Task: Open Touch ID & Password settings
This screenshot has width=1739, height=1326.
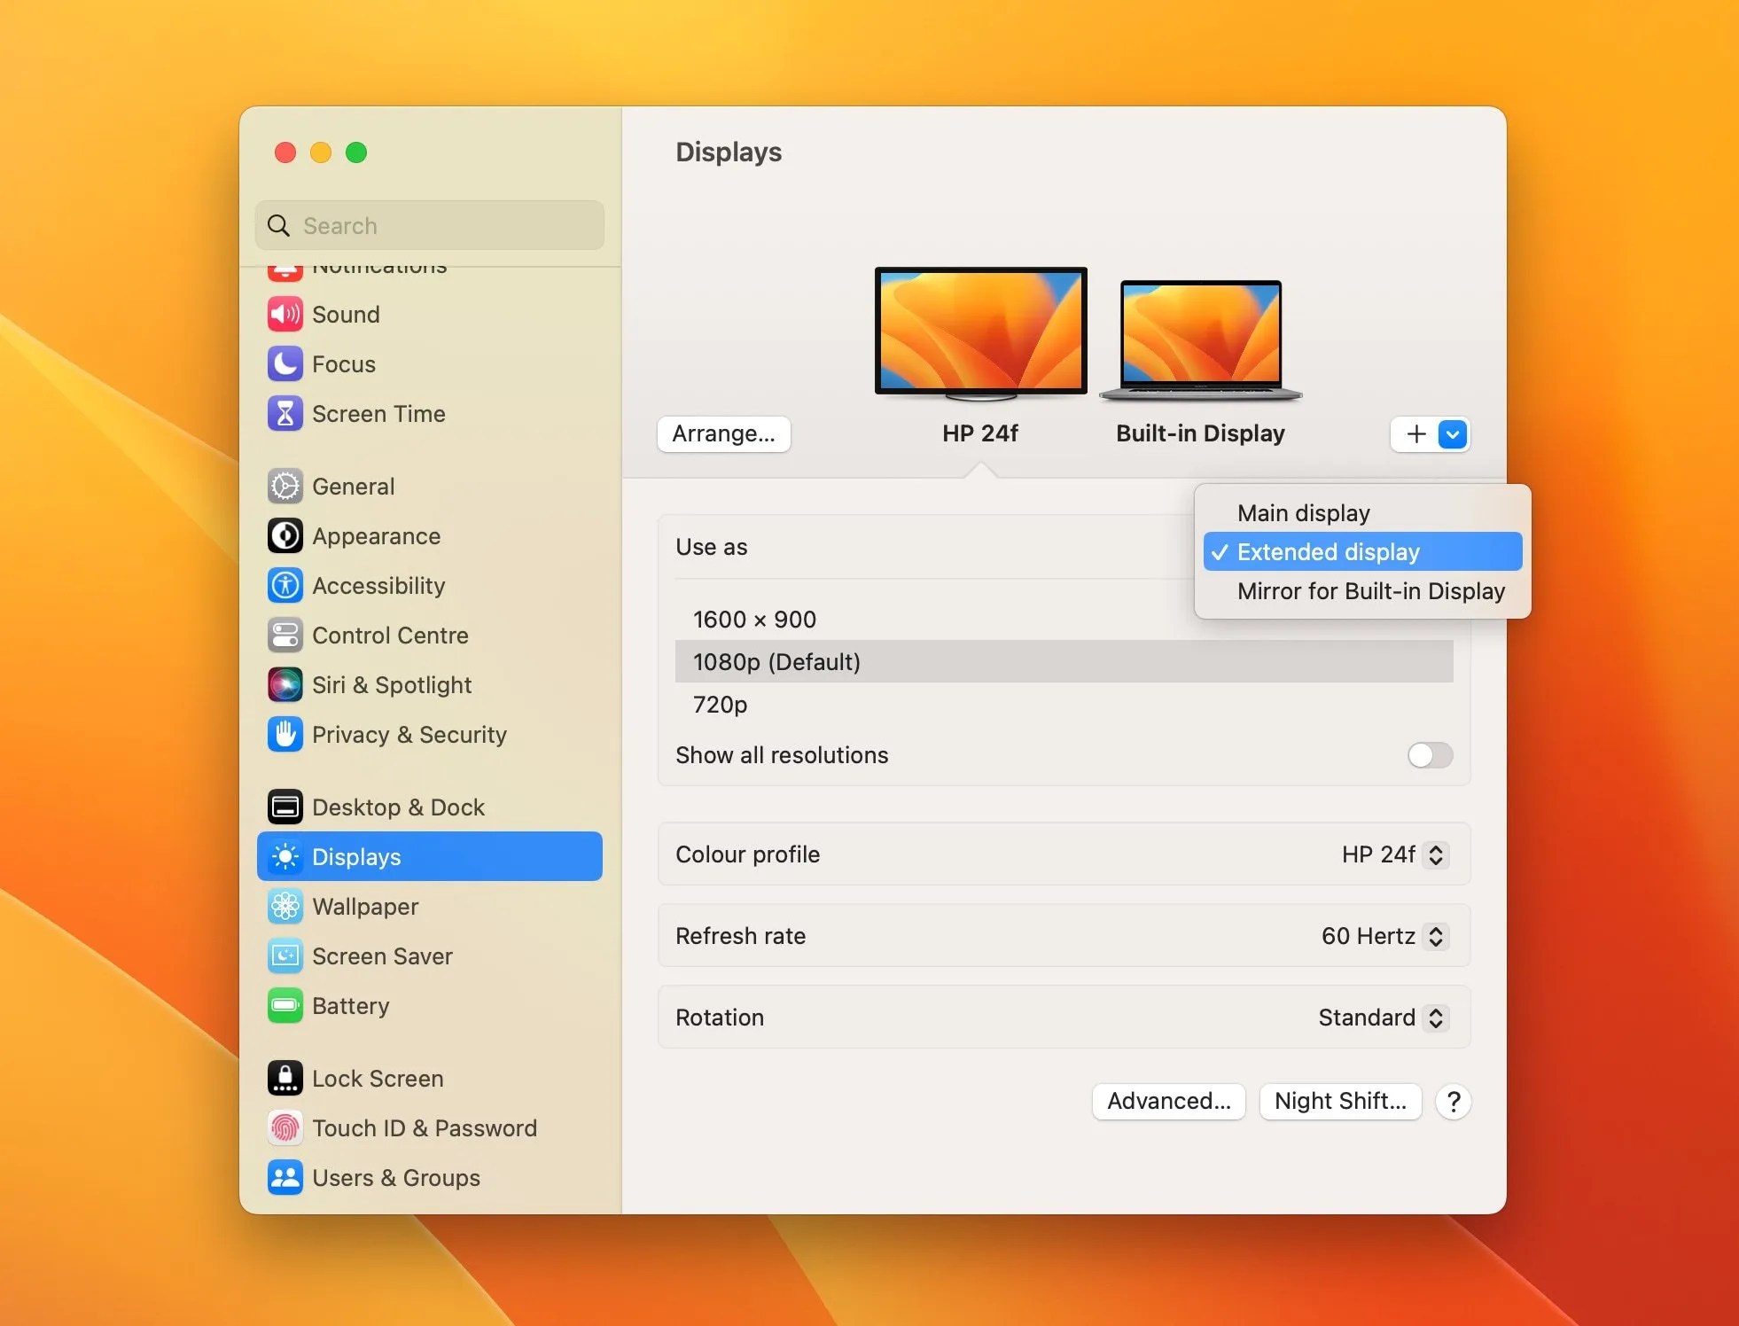Action: pyautogui.click(x=425, y=1127)
